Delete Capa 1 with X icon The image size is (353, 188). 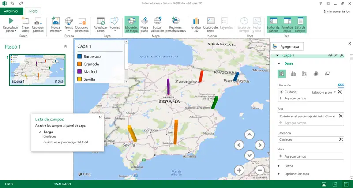tap(342, 56)
